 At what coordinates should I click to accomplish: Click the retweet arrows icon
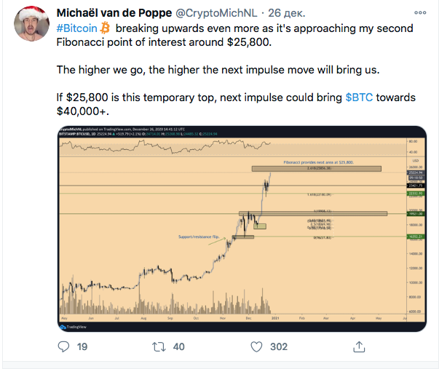[159, 348]
